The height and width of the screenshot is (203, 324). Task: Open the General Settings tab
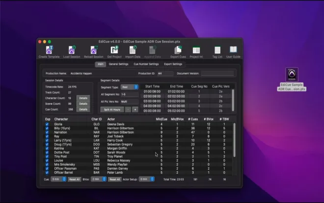[118, 64]
